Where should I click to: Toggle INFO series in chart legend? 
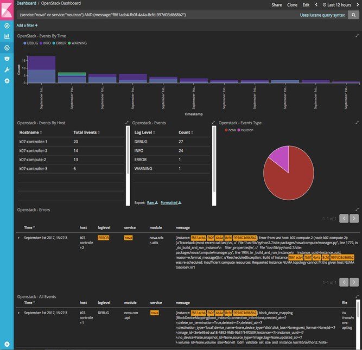tap(45, 43)
